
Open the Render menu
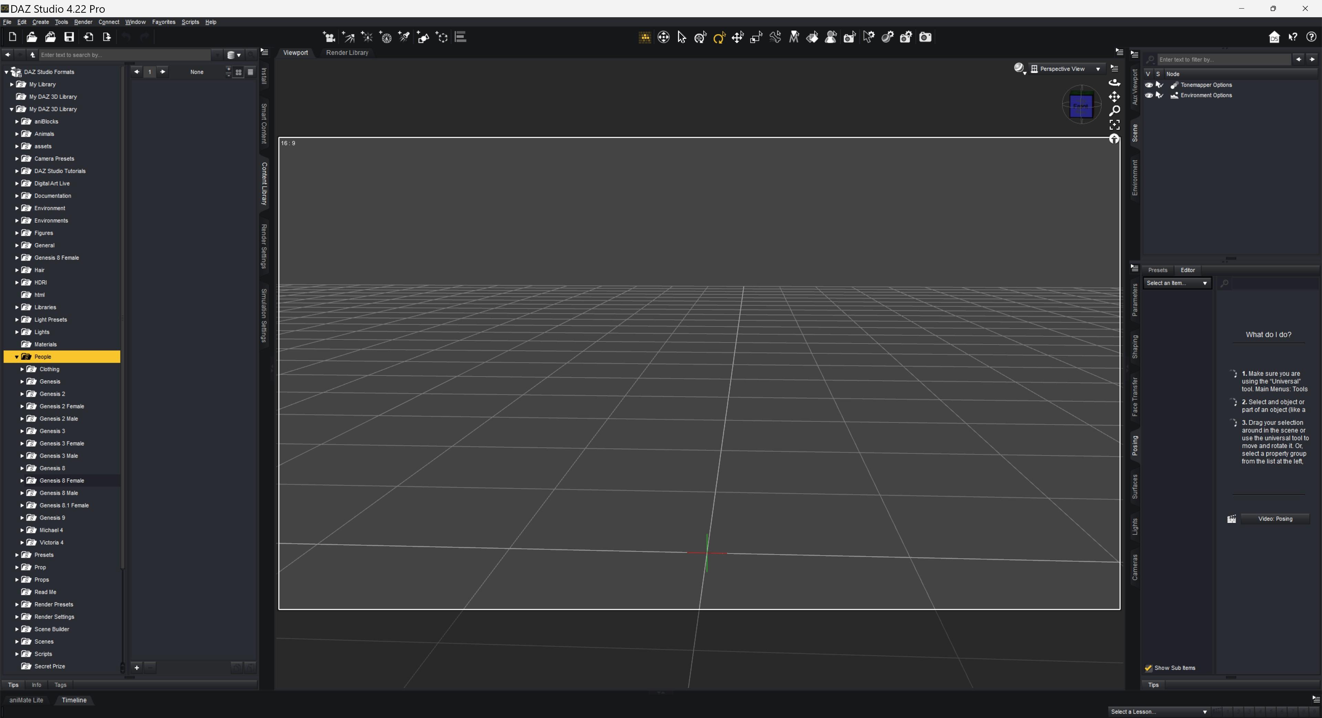point(83,22)
